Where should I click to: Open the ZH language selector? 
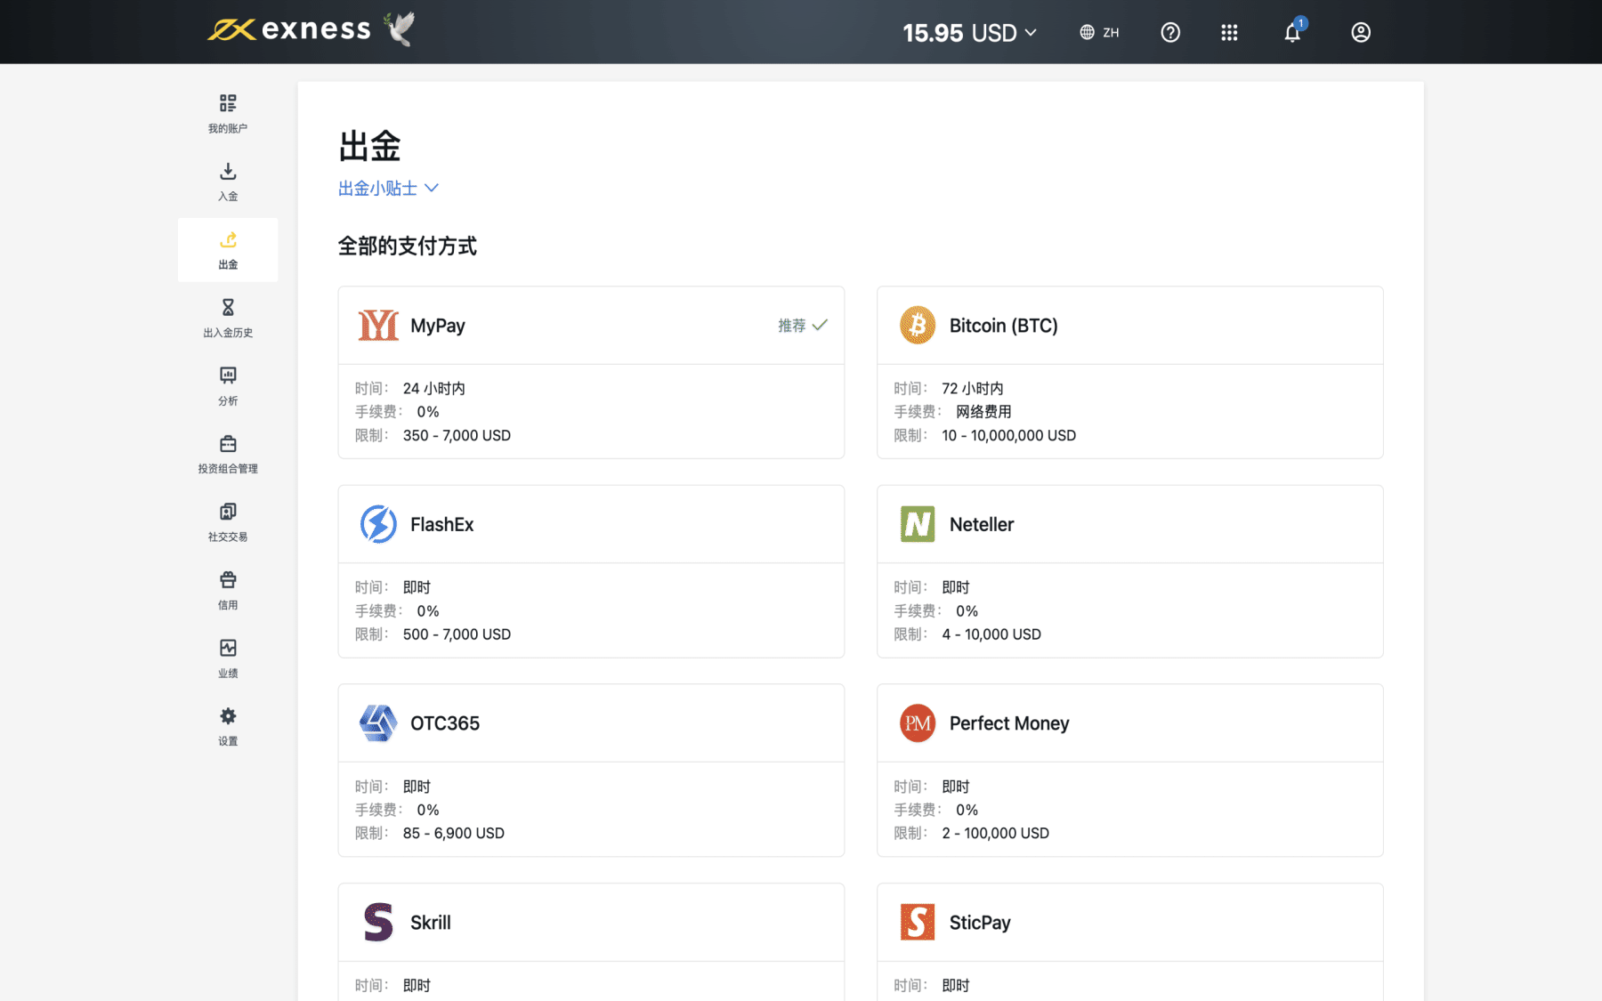1099,33
